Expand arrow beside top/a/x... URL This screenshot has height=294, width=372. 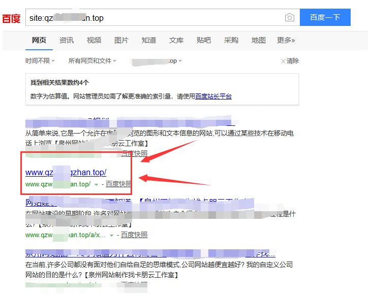[x=111, y=236]
